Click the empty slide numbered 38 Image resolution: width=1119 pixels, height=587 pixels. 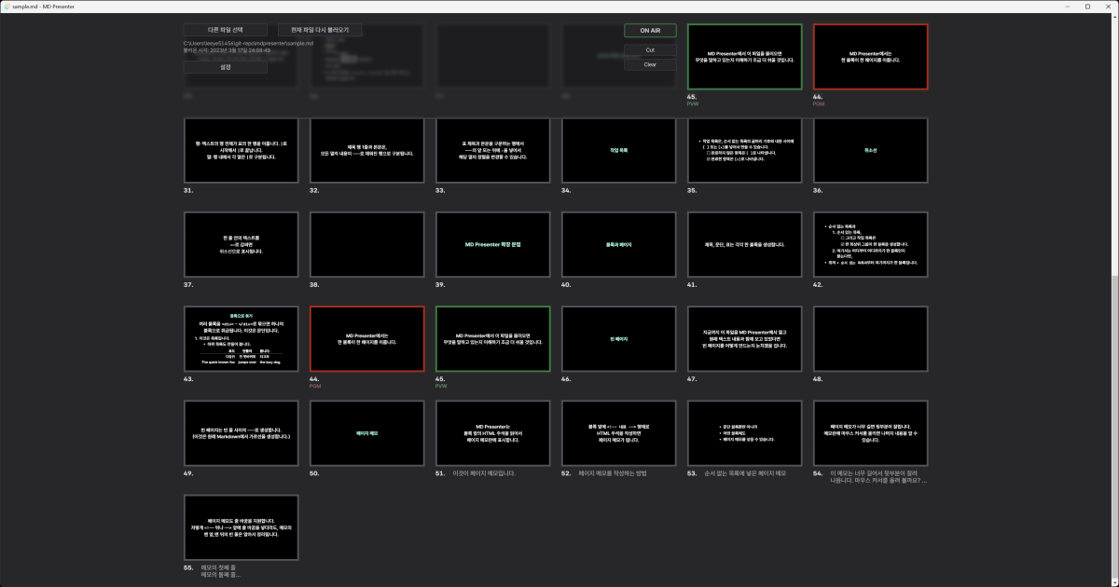(366, 244)
